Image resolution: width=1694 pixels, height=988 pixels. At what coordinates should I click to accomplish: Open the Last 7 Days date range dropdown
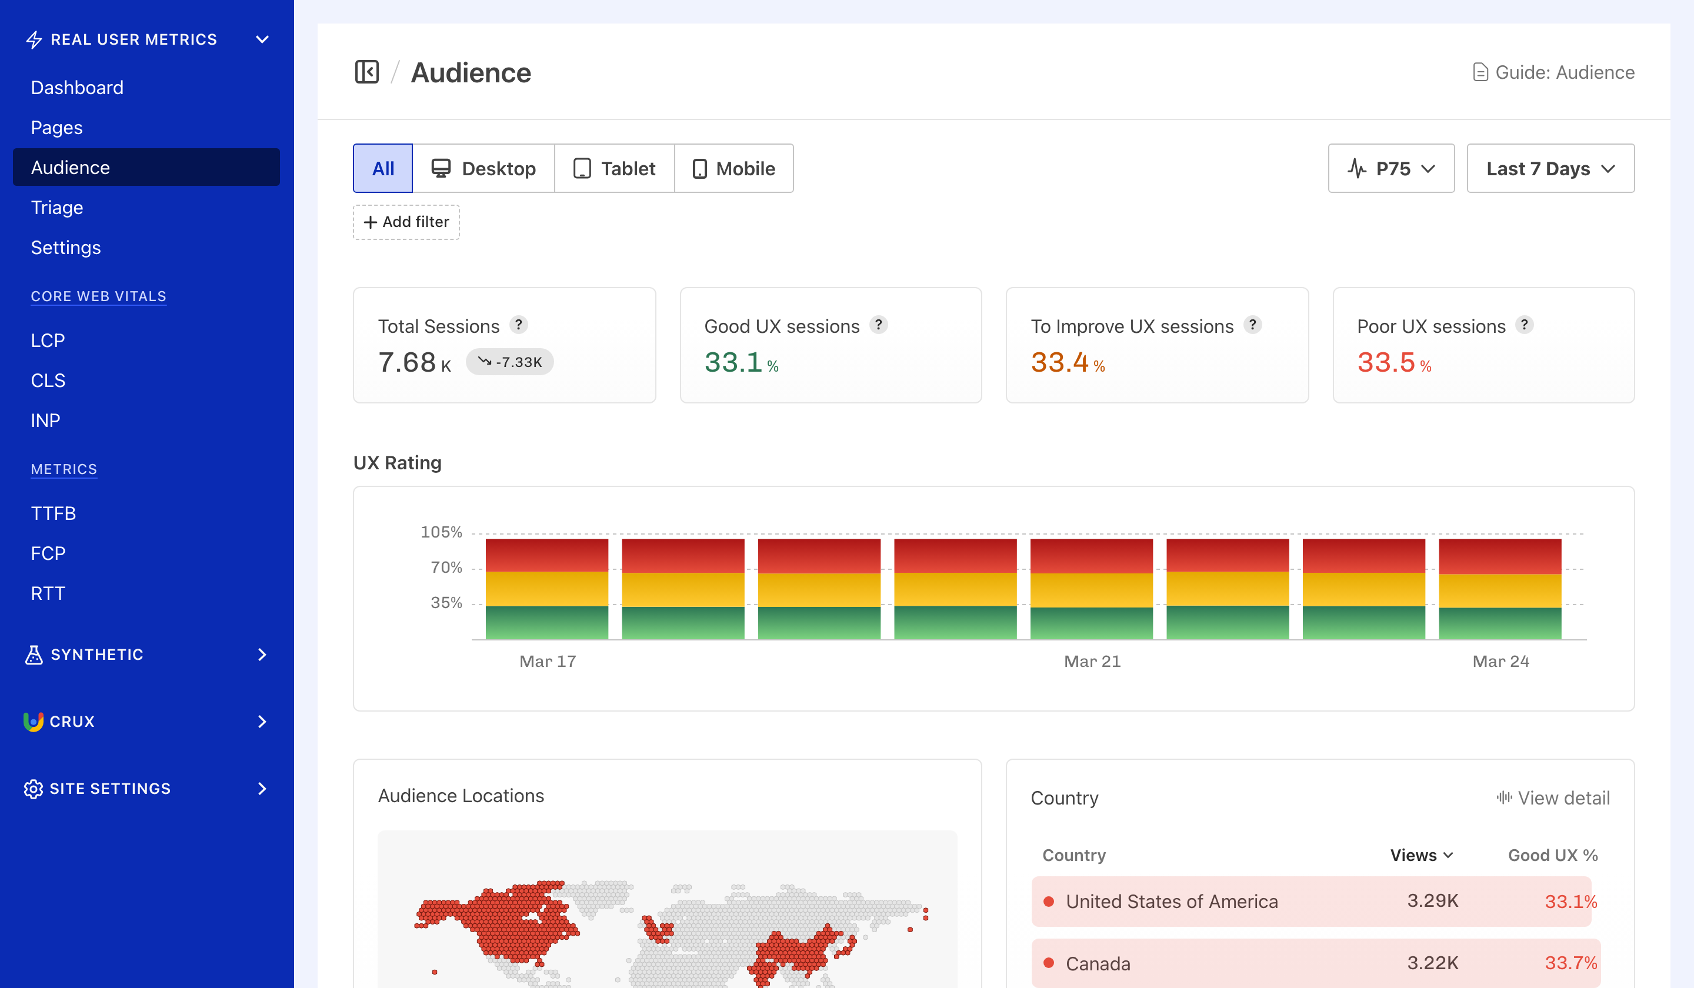pyautogui.click(x=1551, y=168)
